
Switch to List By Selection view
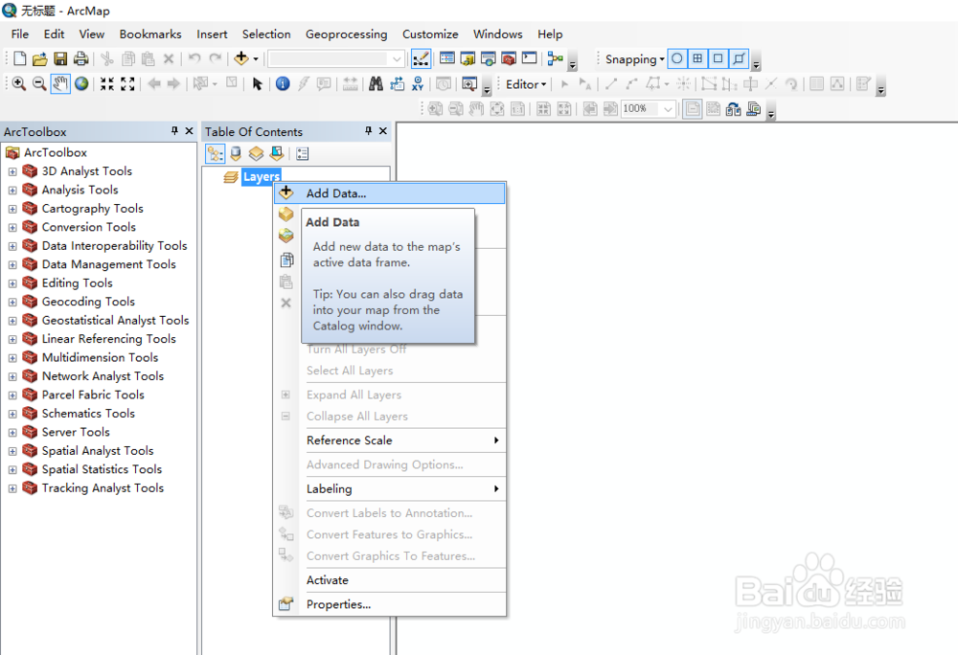(x=277, y=154)
